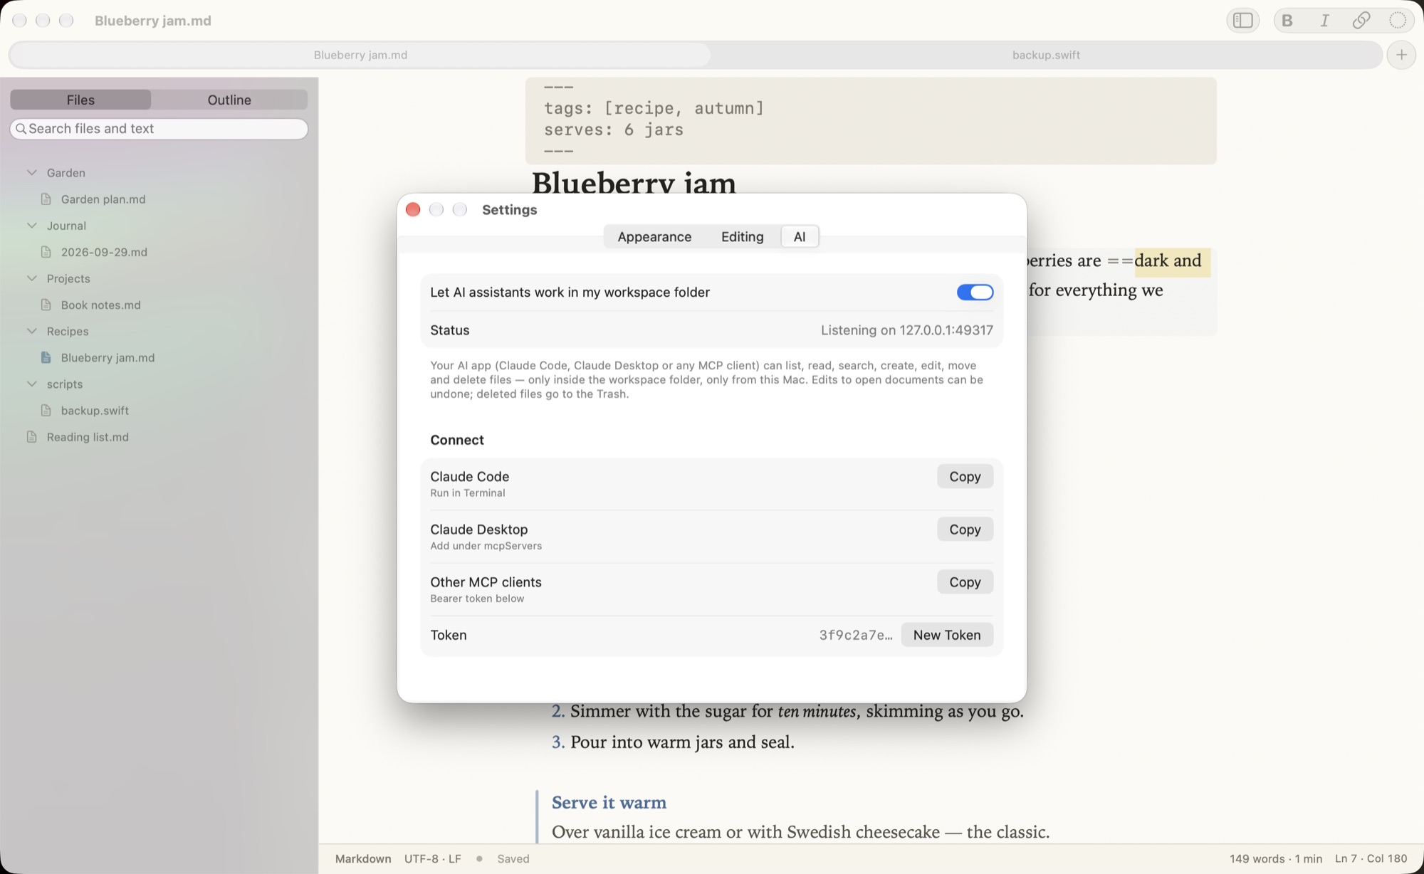Copy the Claude Desktop configuration
This screenshot has width=1424, height=874.
[965, 530]
